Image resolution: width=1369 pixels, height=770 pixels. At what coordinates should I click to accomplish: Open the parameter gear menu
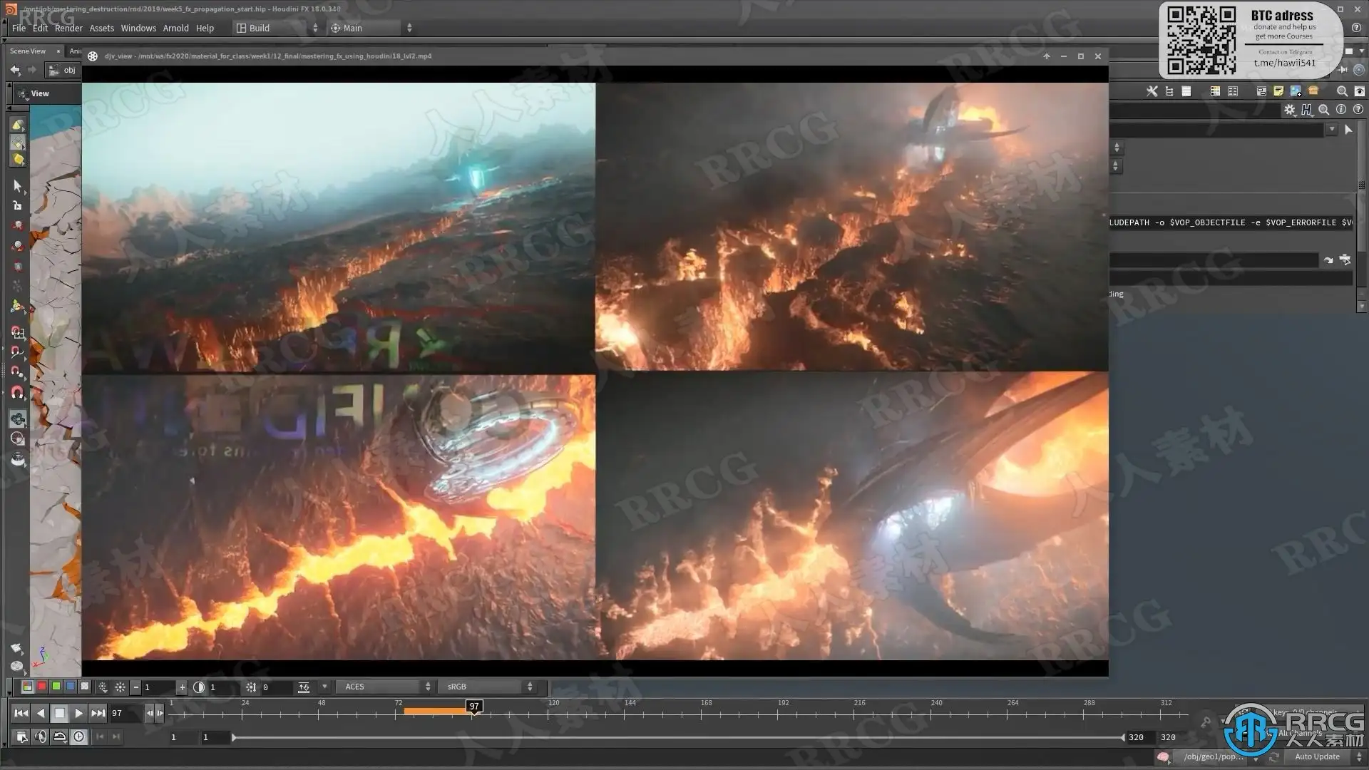[x=1289, y=110]
